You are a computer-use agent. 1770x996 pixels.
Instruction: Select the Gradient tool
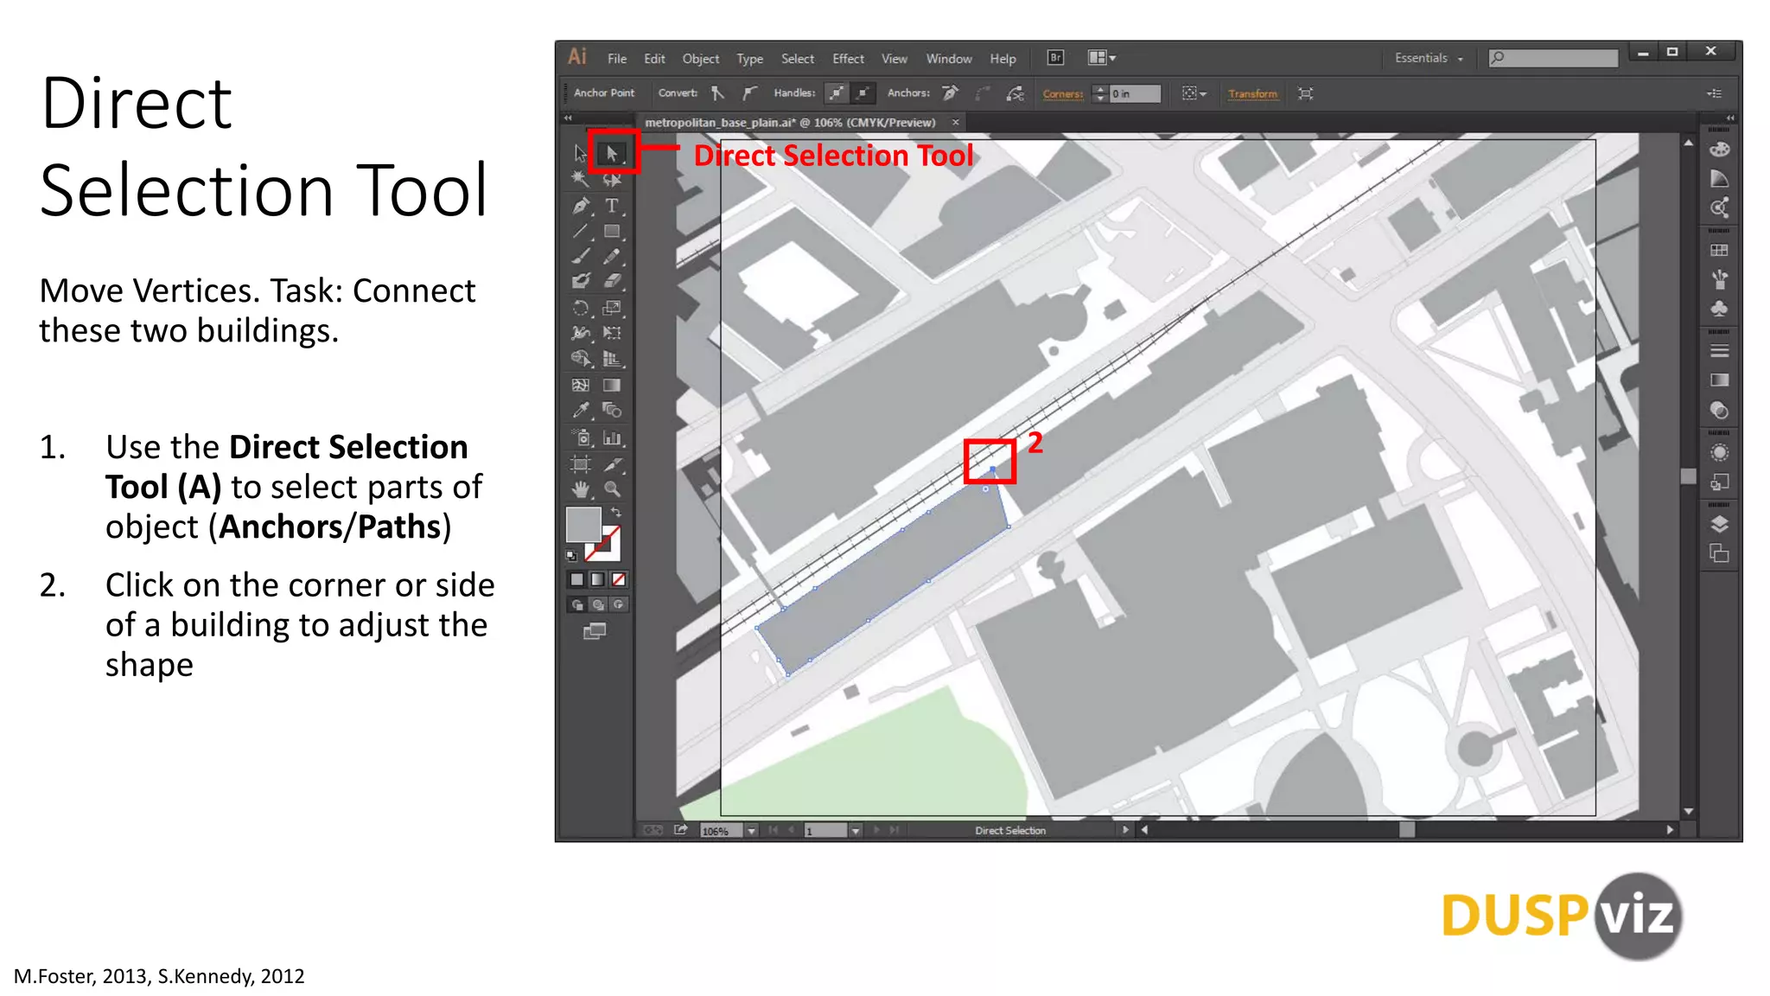612,385
